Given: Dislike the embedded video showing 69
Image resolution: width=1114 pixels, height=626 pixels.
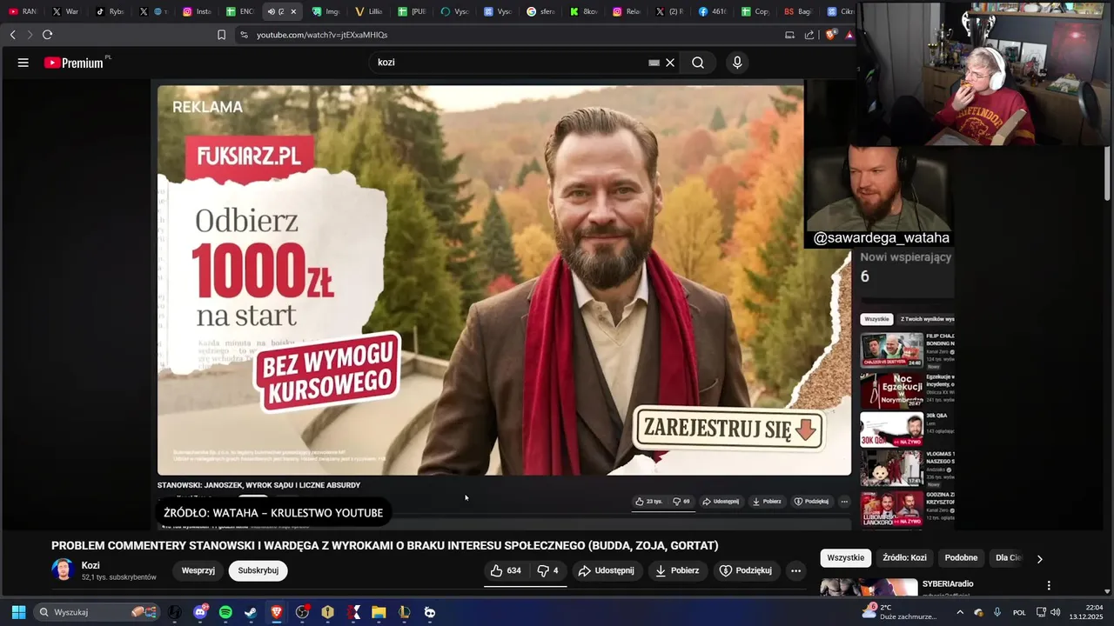Looking at the screenshot, I should coord(681,502).
